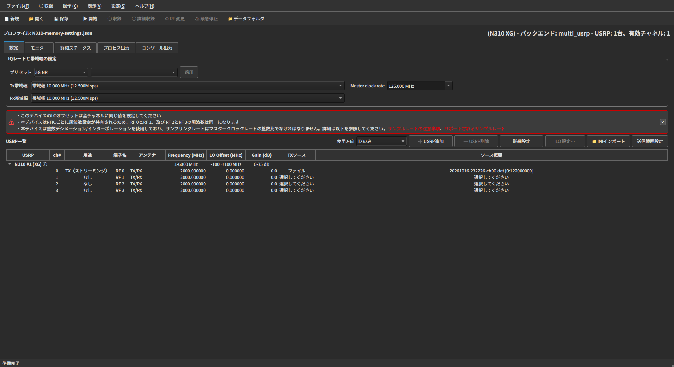Open the データフォルダ folder
Image resolution: width=674 pixels, height=367 pixels.
246,19
